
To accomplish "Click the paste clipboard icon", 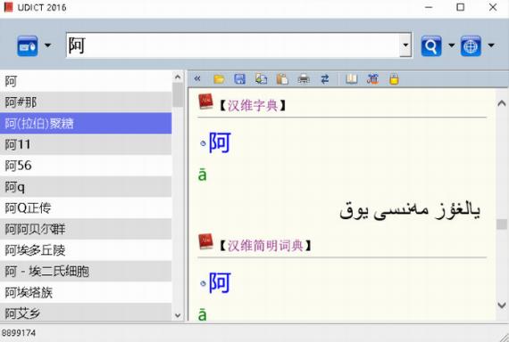I will [x=282, y=78].
